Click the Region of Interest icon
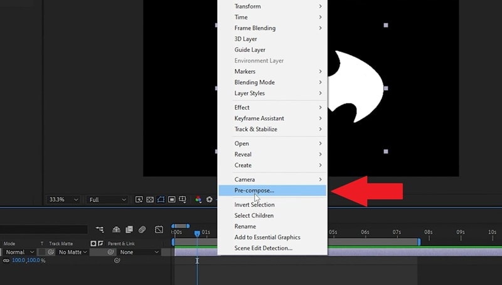Viewport: 502px width, 285px height. tap(171, 200)
